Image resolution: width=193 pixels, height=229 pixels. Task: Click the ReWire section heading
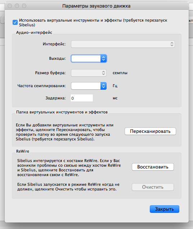click(x=23, y=151)
